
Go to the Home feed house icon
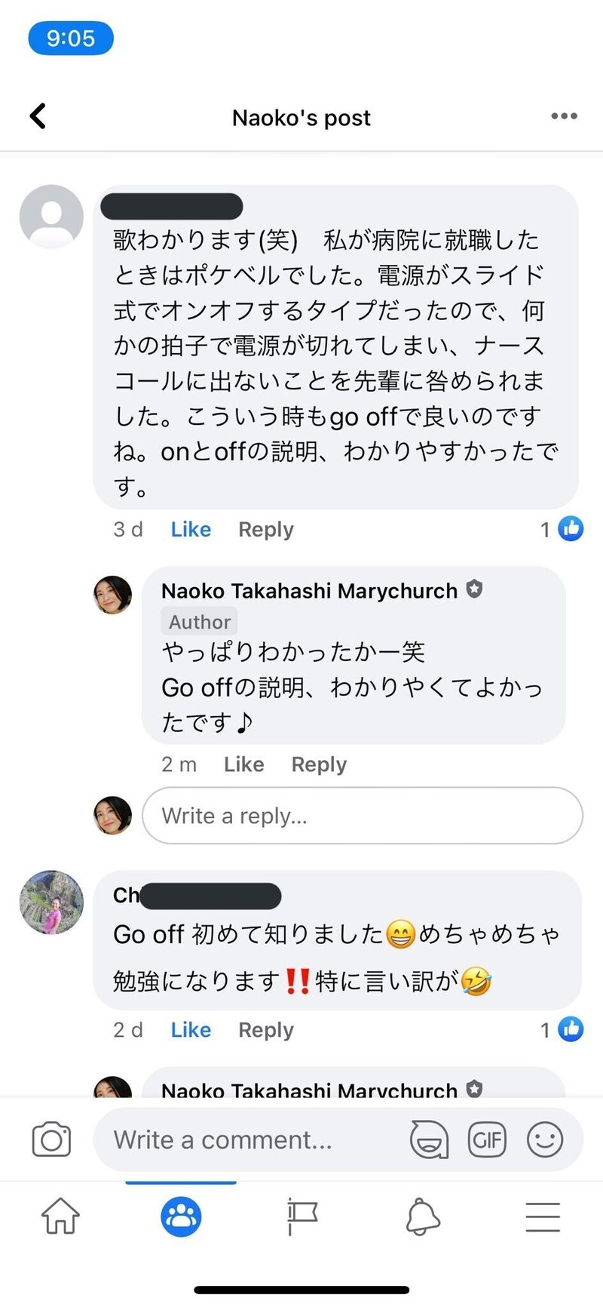[x=60, y=1217]
